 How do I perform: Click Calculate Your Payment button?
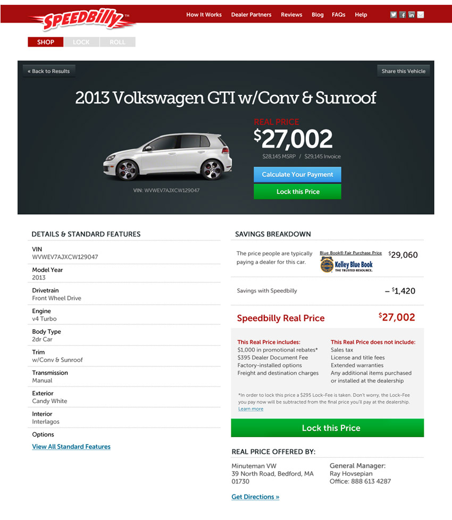coord(297,174)
